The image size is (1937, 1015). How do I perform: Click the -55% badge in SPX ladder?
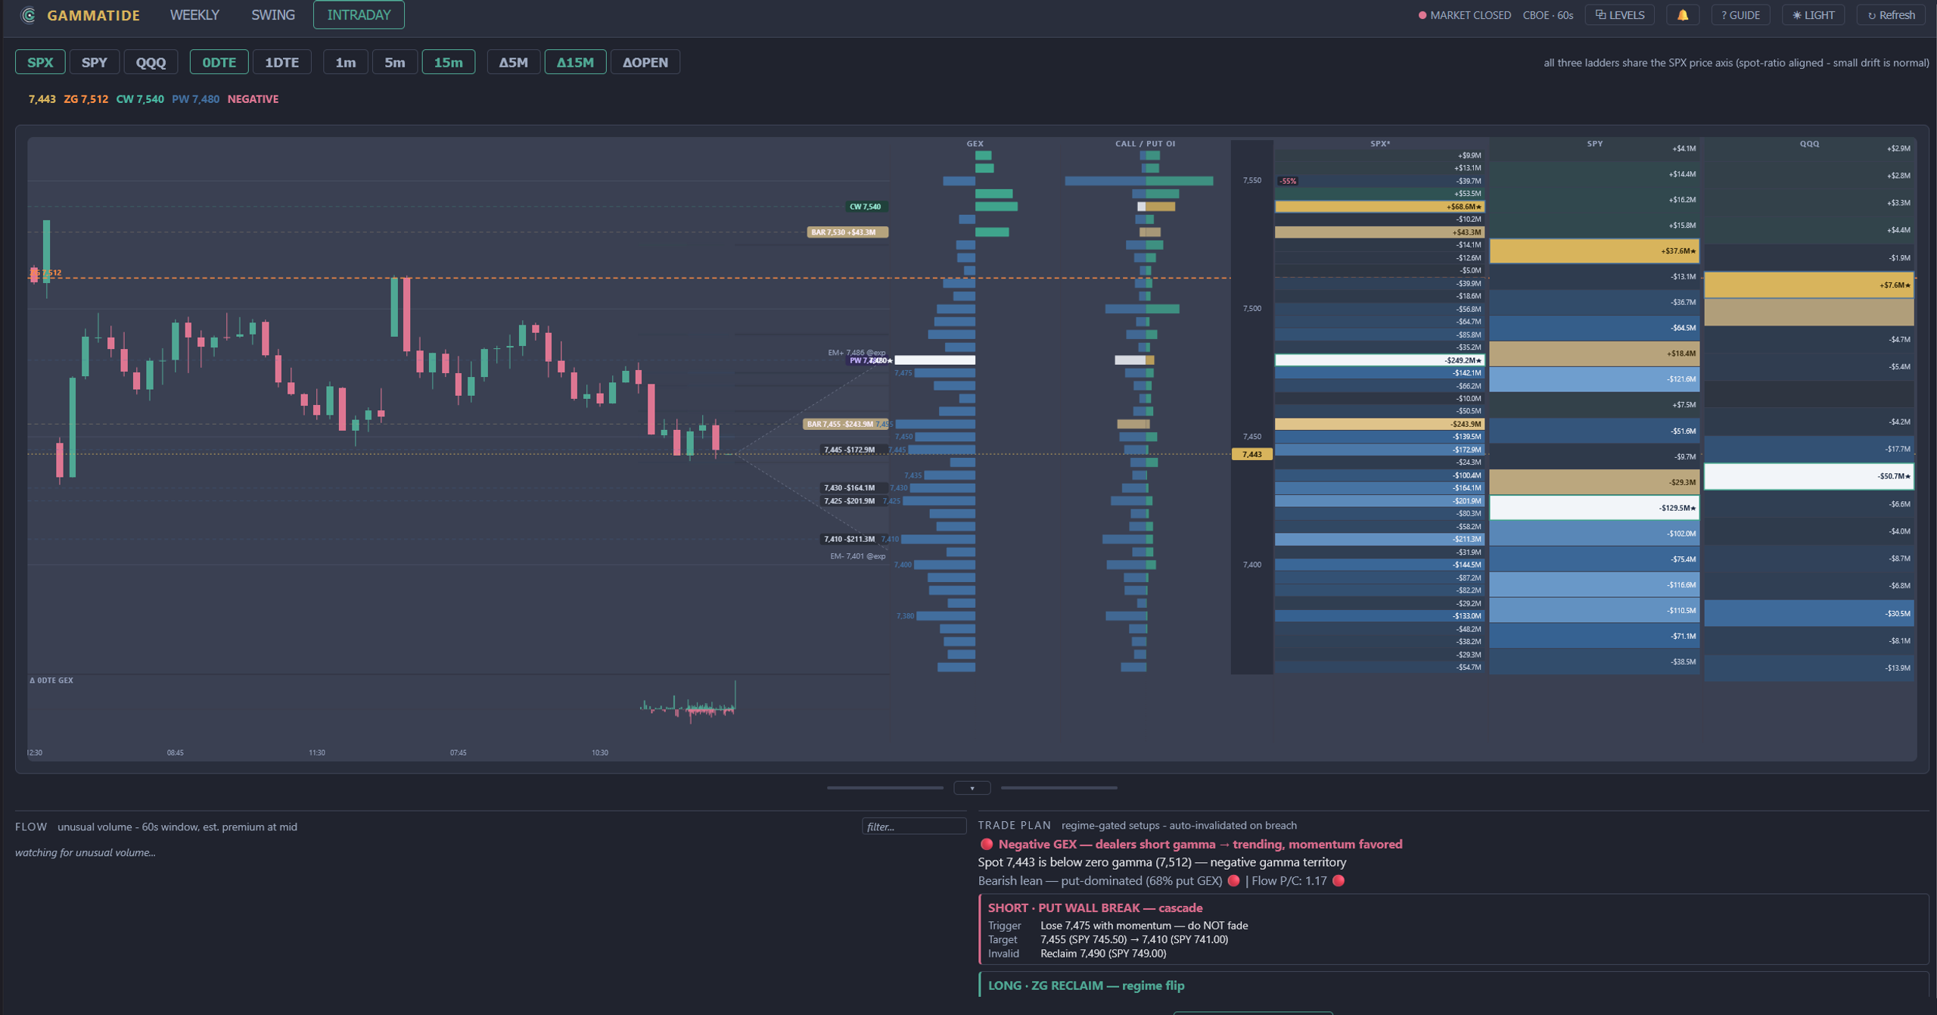(x=1288, y=181)
